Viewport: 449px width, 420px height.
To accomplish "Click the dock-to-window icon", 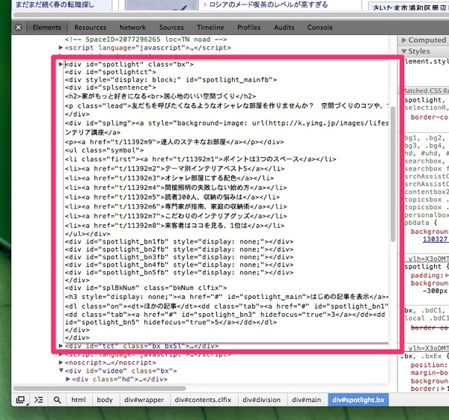I will 21,400.
